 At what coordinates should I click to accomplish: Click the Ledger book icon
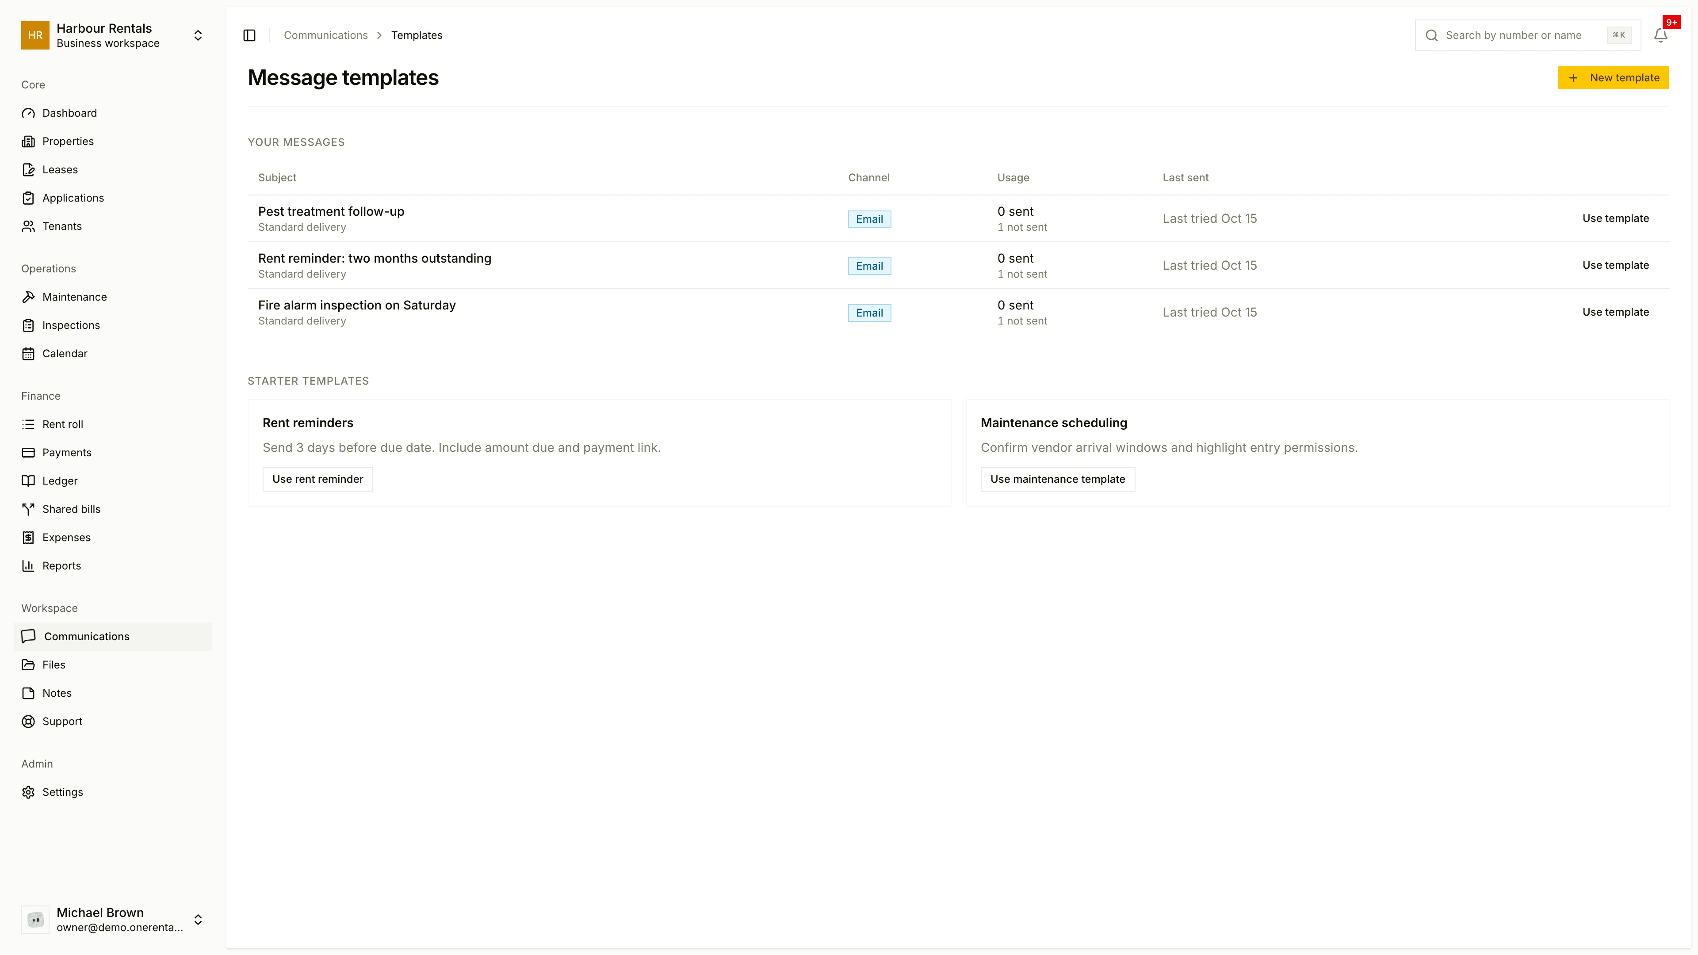coord(28,481)
